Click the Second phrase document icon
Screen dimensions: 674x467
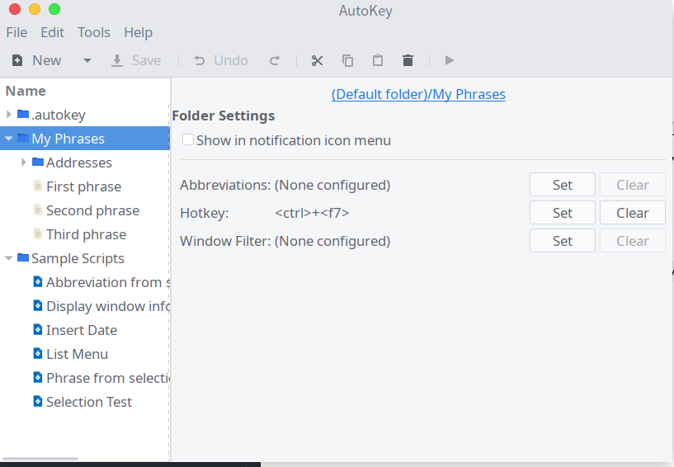coord(38,210)
